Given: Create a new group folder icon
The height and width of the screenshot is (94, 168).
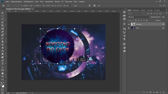Looking at the screenshot, I should [x=157, y=92].
